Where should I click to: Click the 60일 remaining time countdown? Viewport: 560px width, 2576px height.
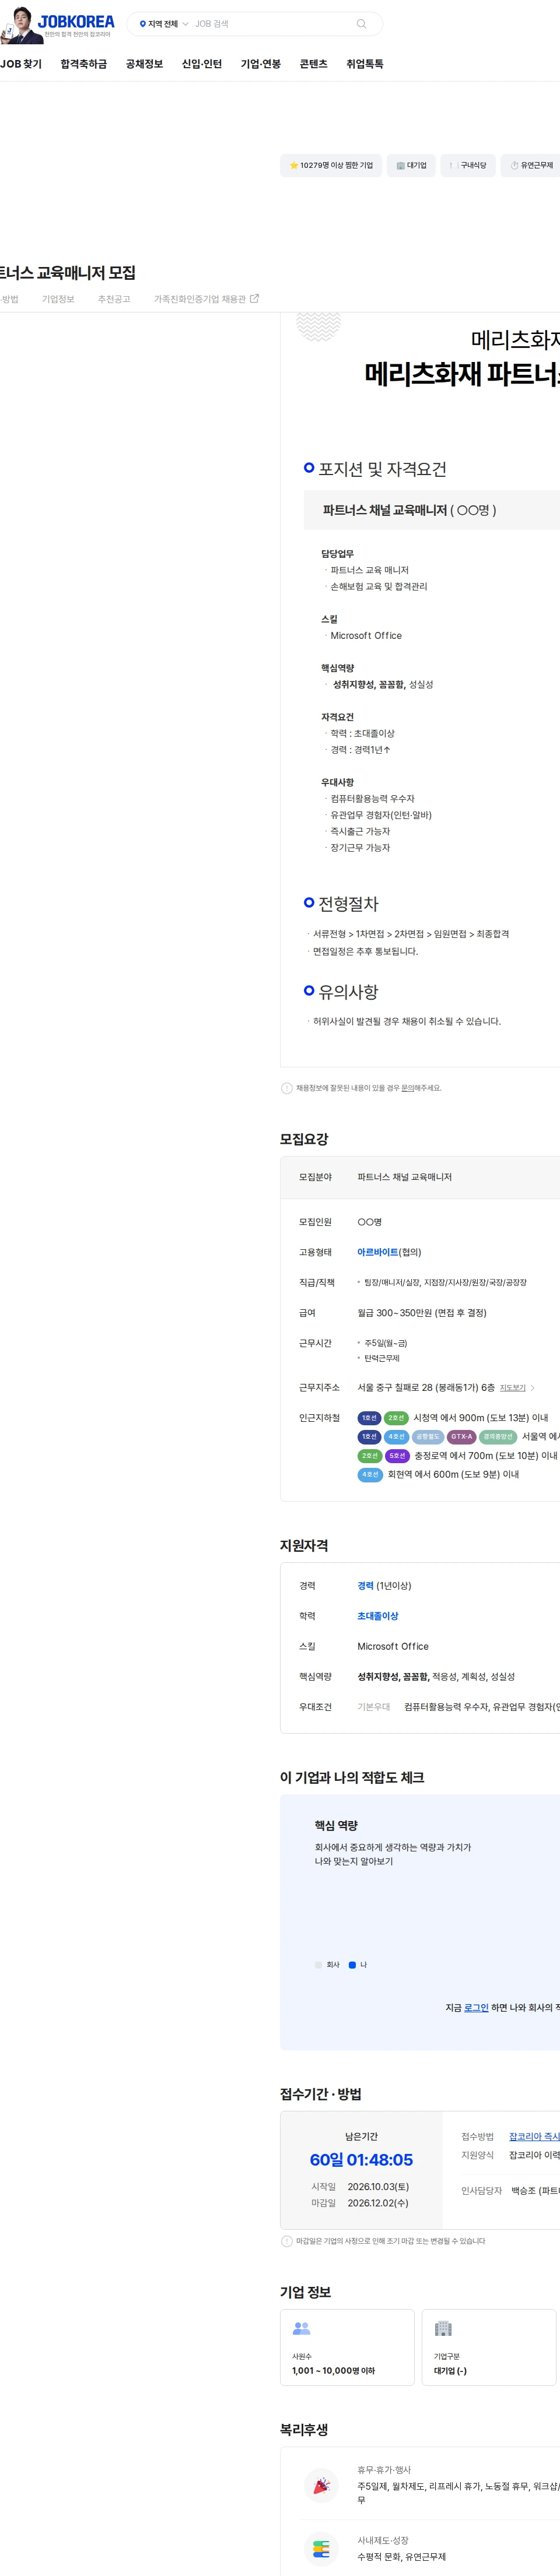pos(361,2160)
